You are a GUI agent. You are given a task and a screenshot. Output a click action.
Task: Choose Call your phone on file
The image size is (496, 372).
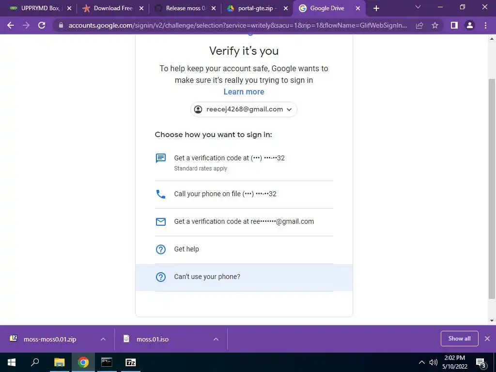(x=244, y=194)
